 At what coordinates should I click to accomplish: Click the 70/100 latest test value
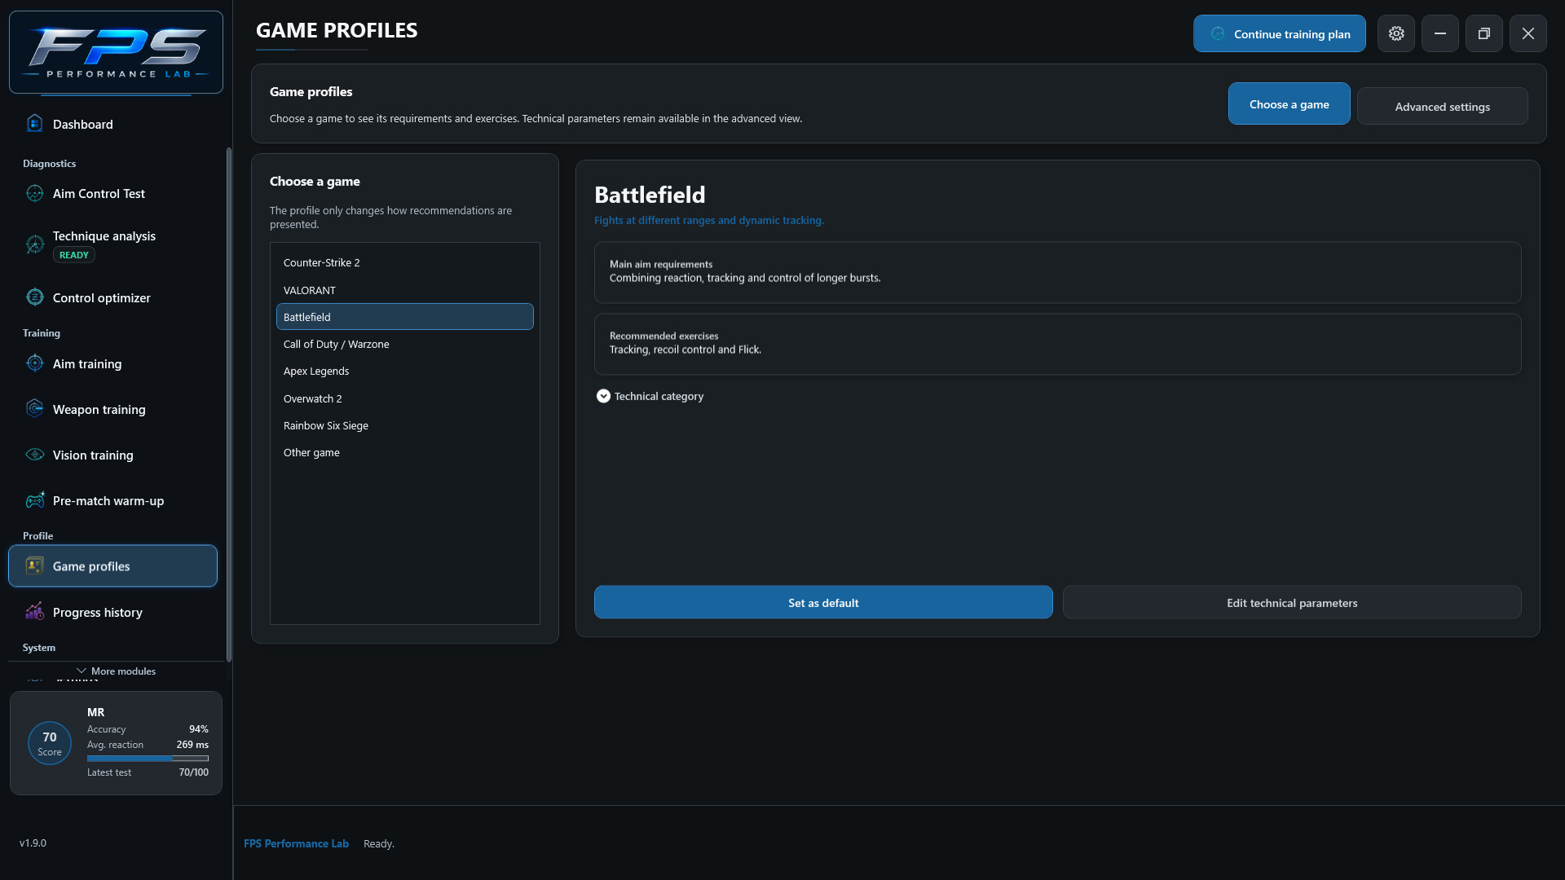pyautogui.click(x=194, y=772)
